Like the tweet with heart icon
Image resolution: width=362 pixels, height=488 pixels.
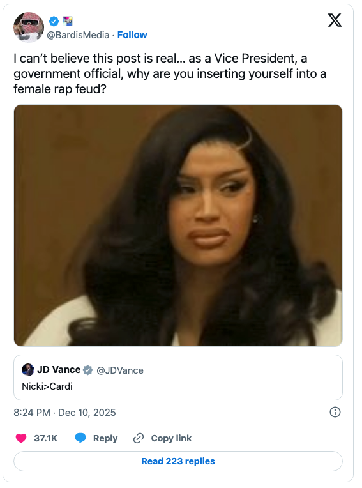[21, 438]
